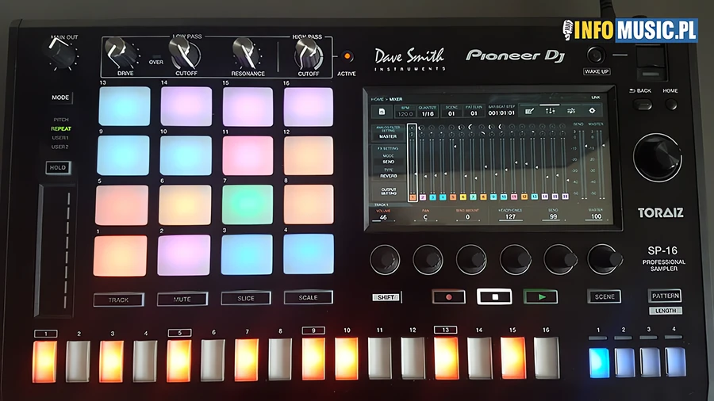Open the OUTPUT SETTING panel
The width and height of the screenshot is (714, 401).
[x=389, y=192]
